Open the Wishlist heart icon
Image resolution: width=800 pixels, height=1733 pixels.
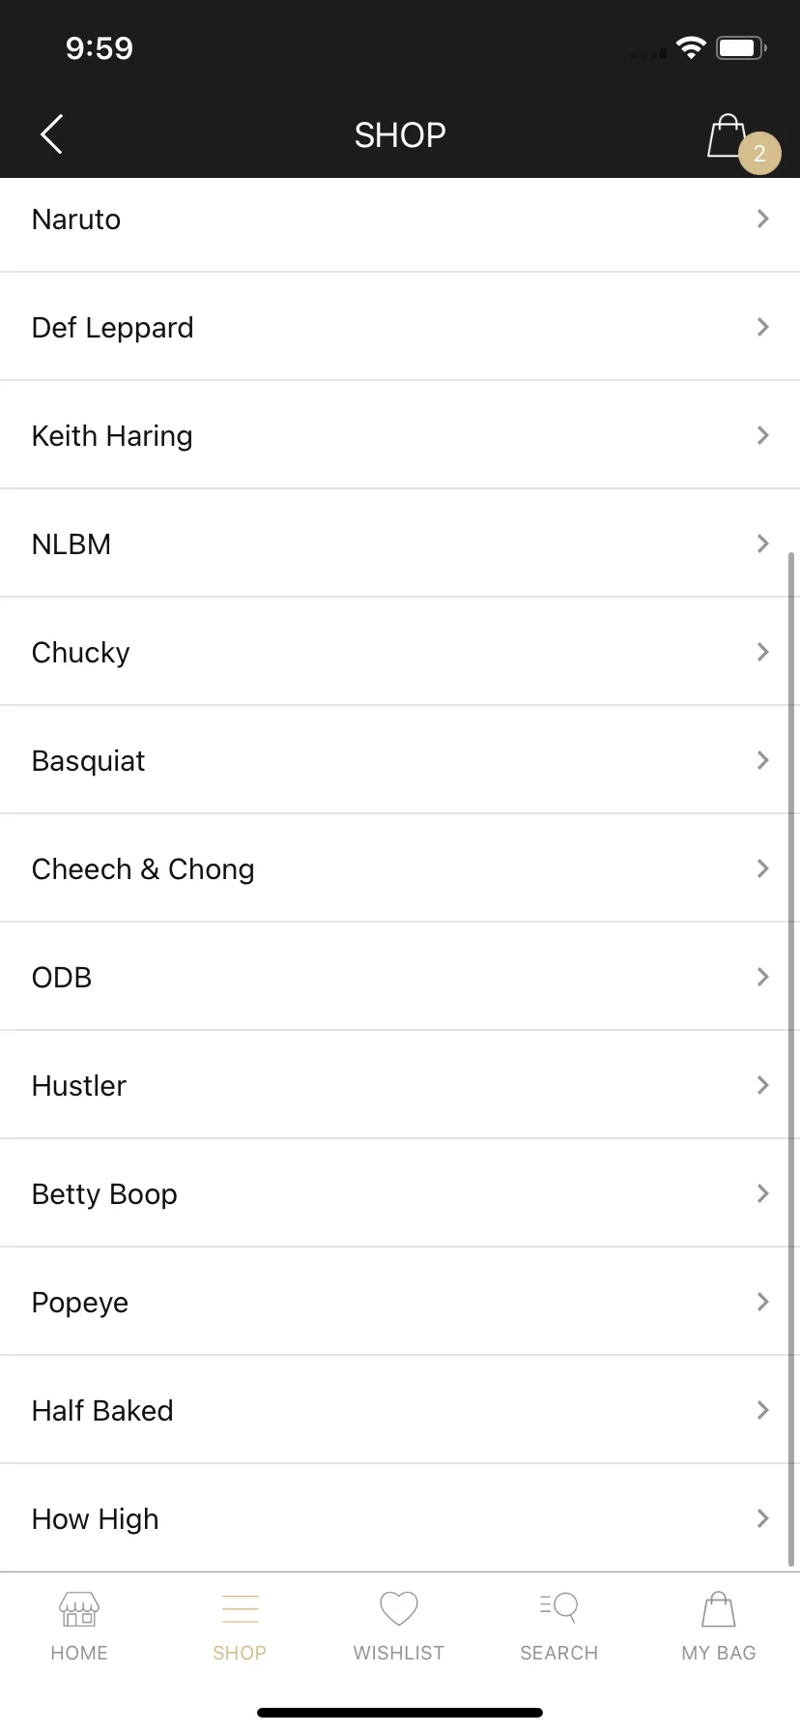399,1609
